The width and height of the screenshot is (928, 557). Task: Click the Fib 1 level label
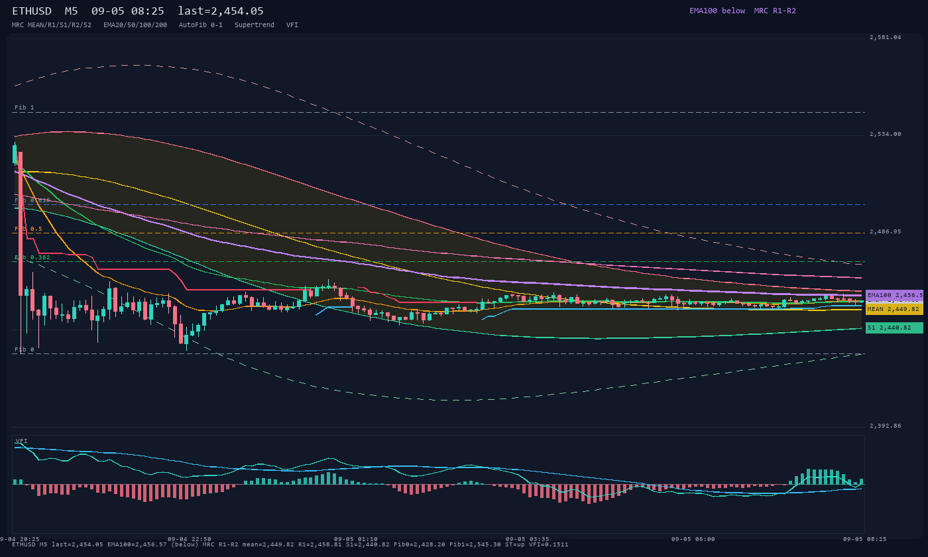click(x=25, y=107)
